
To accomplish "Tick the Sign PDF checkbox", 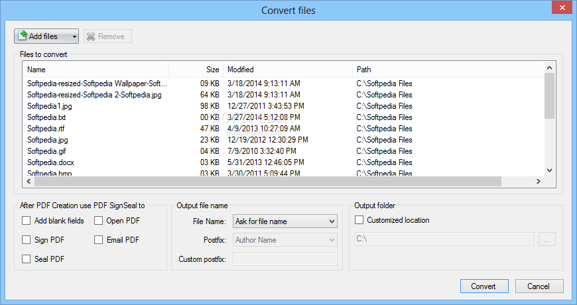I will [x=27, y=240].
